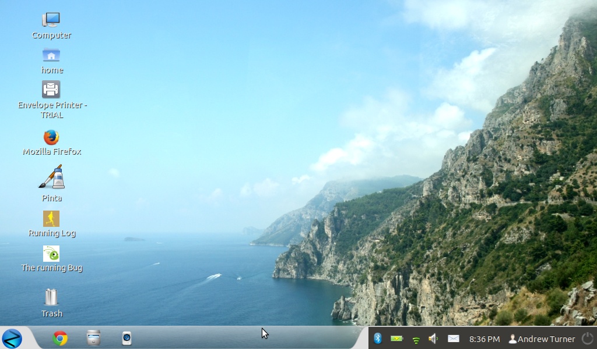The height and width of the screenshot is (349, 597).
Task: Check the battery status indicator
Action: pyautogui.click(x=396, y=339)
